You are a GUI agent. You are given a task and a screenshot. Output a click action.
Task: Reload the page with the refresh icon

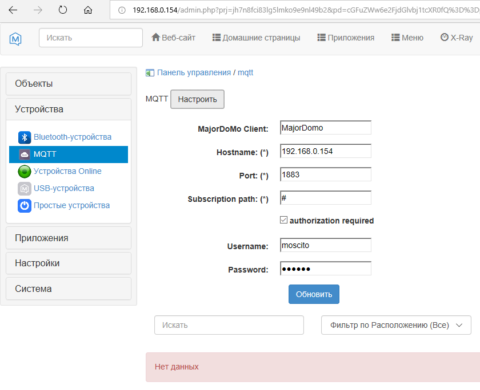[x=63, y=10]
